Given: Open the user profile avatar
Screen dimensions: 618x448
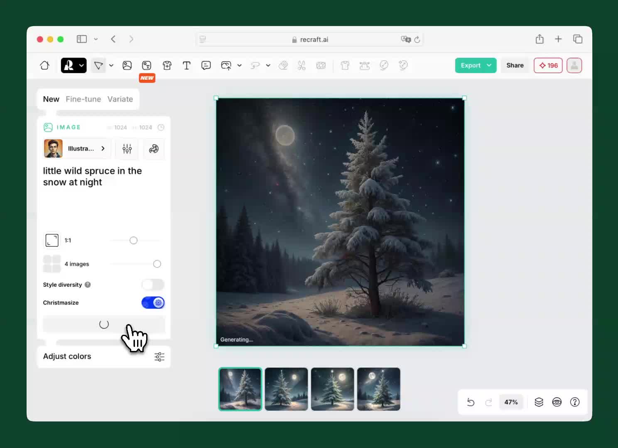Looking at the screenshot, I should coord(574,66).
